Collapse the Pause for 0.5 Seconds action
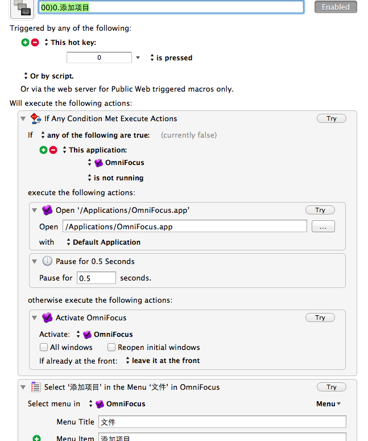This screenshot has height=441, width=368. 34,262
